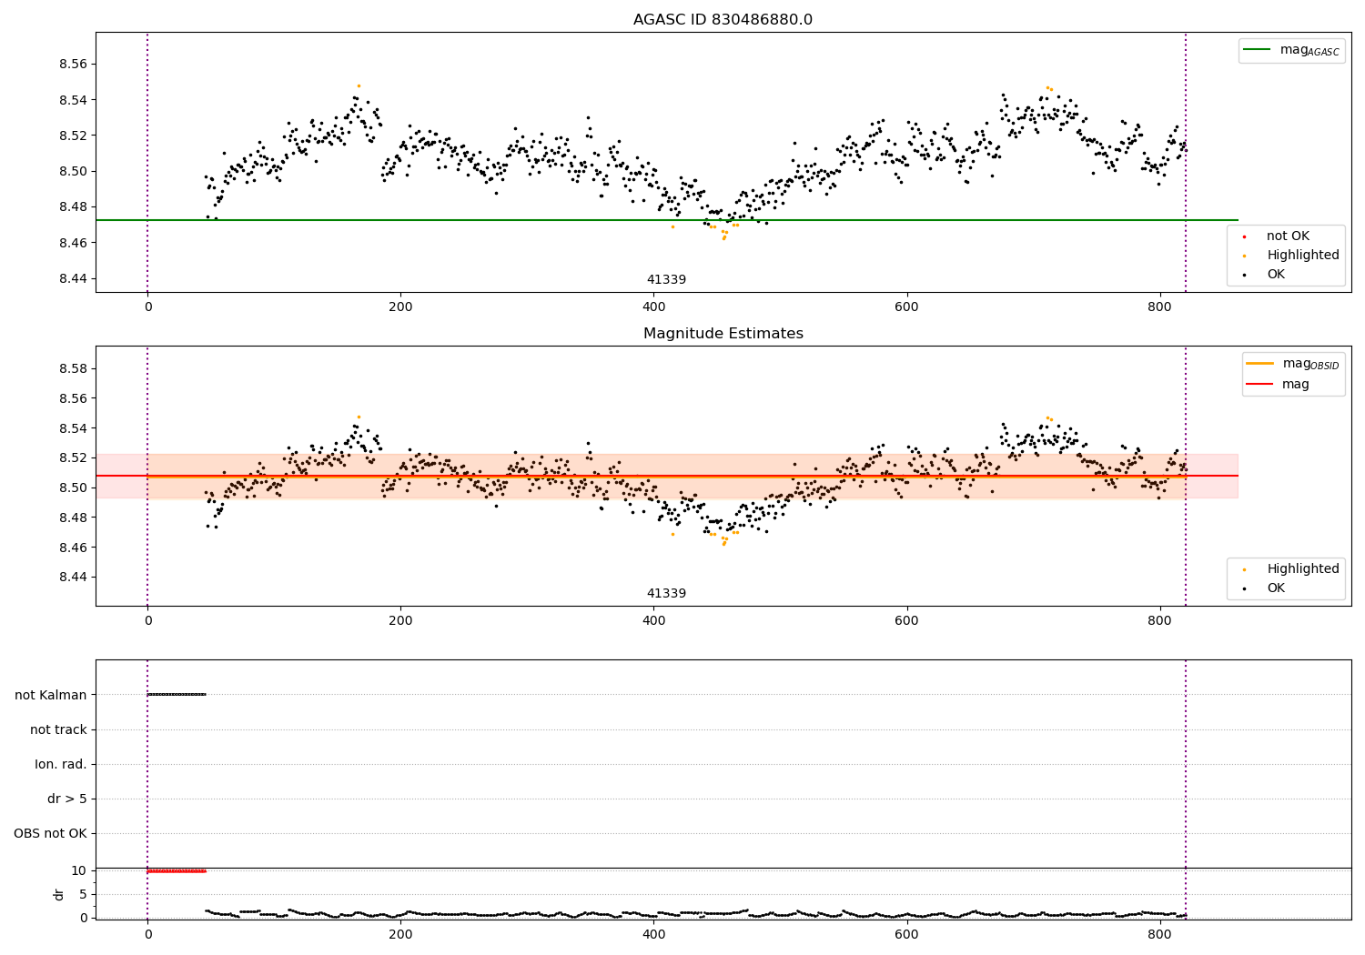Click the title 'AGASC ID 830486880.0'

coord(723,20)
